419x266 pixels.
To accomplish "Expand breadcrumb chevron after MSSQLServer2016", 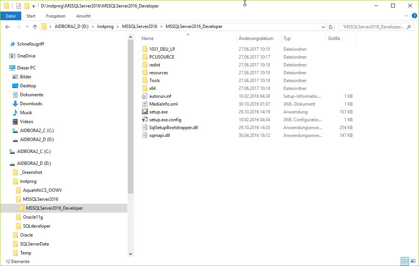I will pos(161,26).
